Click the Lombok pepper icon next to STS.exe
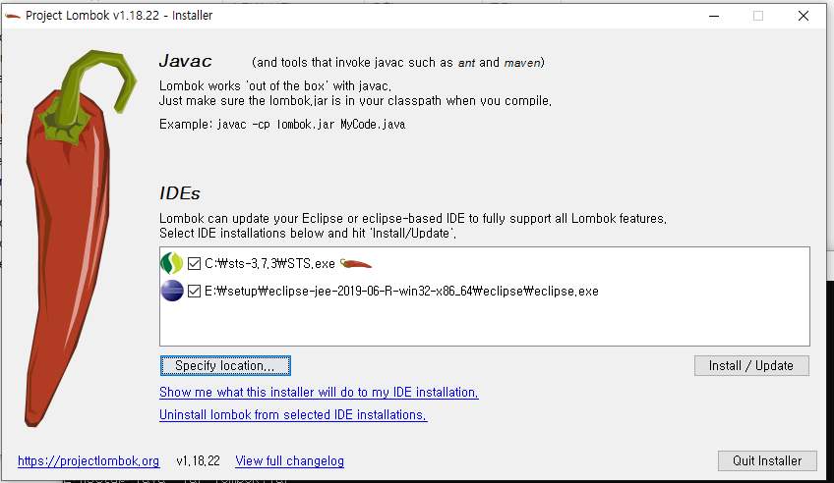Viewport: 834px width, 483px height. [x=356, y=263]
